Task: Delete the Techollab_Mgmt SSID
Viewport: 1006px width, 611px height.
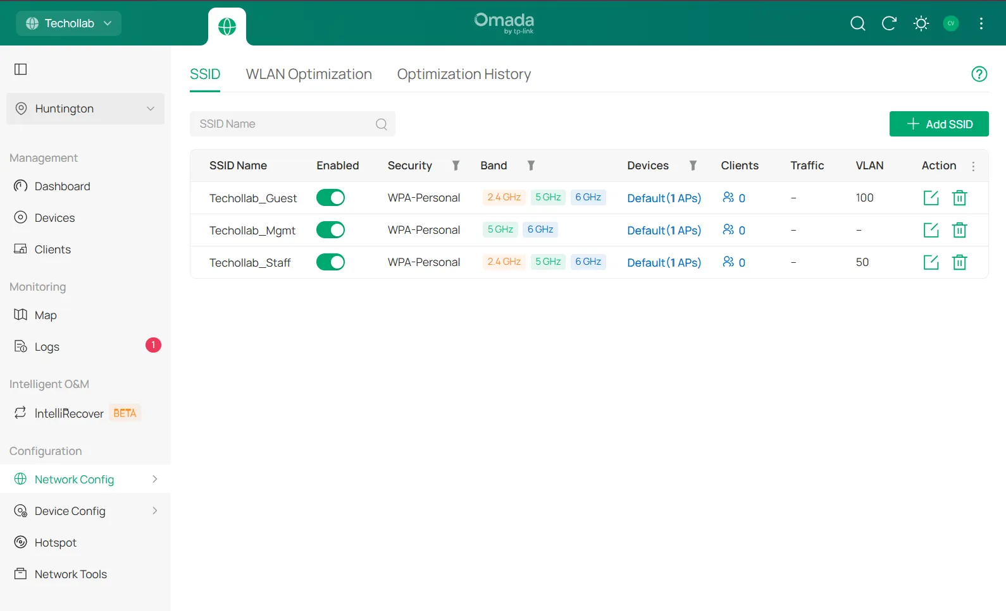Action: [x=960, y=230]
